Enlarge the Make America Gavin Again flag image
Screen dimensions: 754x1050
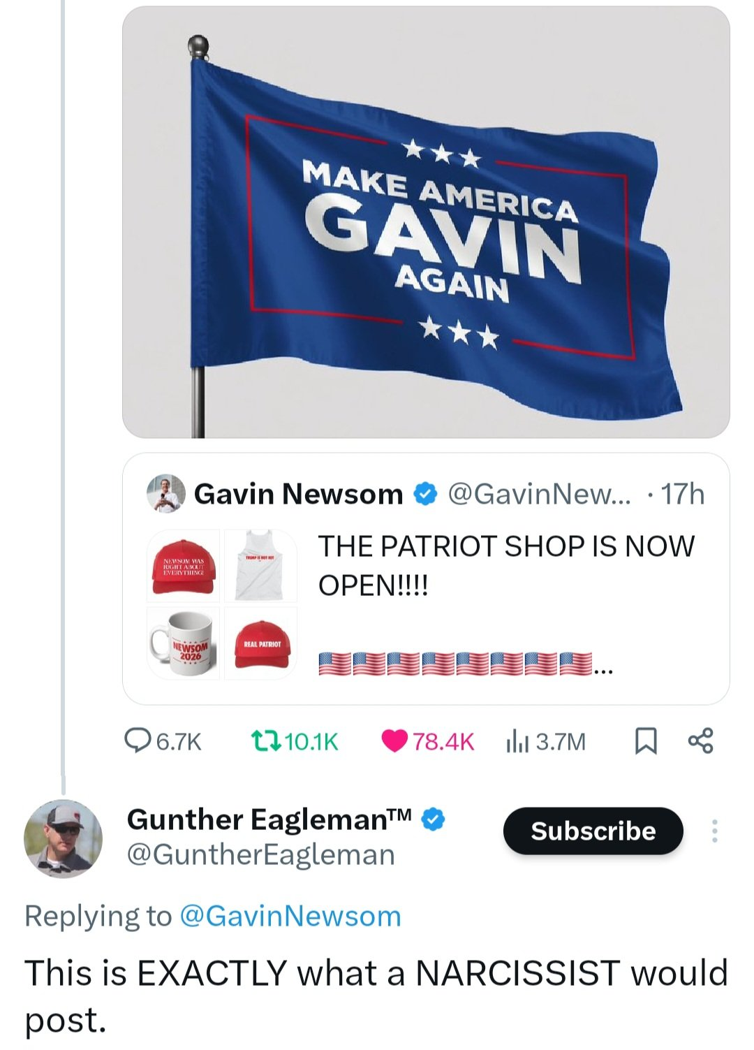(x=426, y=222)
